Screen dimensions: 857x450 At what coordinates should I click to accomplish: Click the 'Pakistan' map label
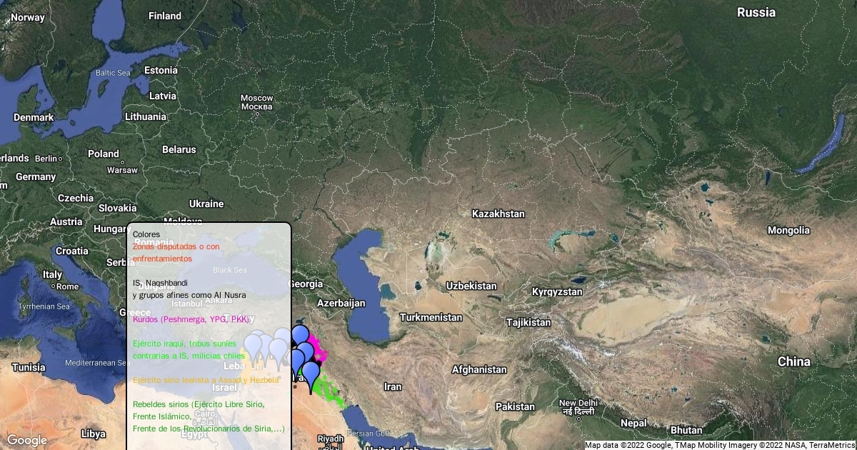click(514, 406)
